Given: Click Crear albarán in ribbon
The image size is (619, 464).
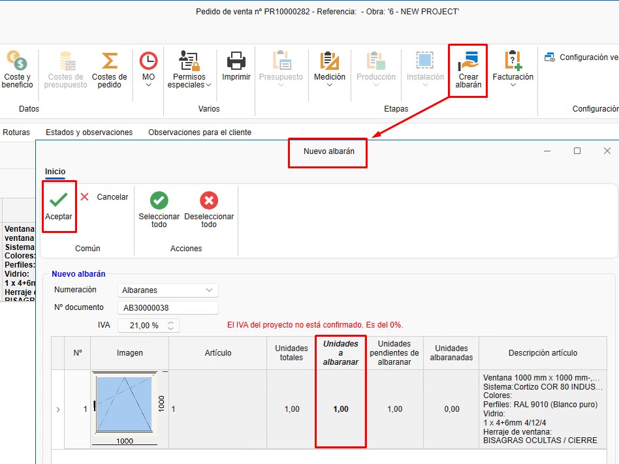Looking at the screenshot, I should click(468, 70).
